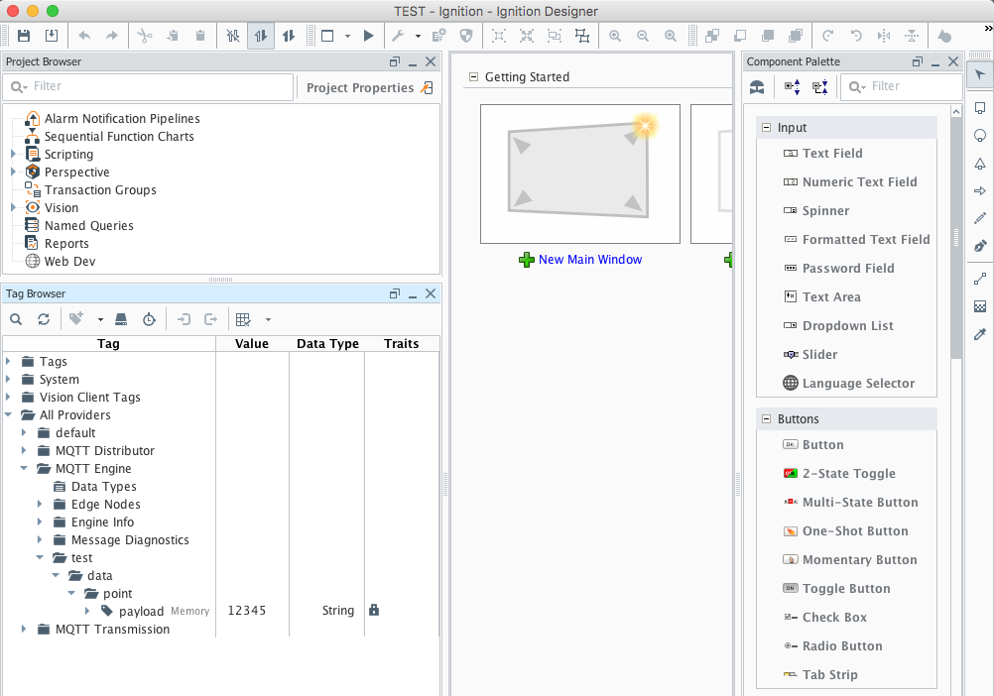The width and height of the screenshot is (994, 696).
Task: Select the Polygon shape tool in the right sidebar
Action: (980, 164)
